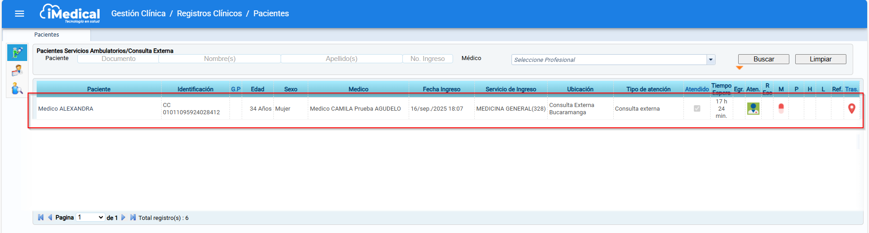
Task: Toggle the Atendido checkbox for ALEXANDRA
Action: pos(697,108)
